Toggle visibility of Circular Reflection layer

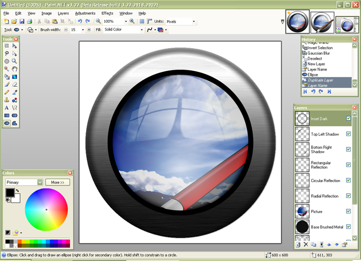click(348, 181)
